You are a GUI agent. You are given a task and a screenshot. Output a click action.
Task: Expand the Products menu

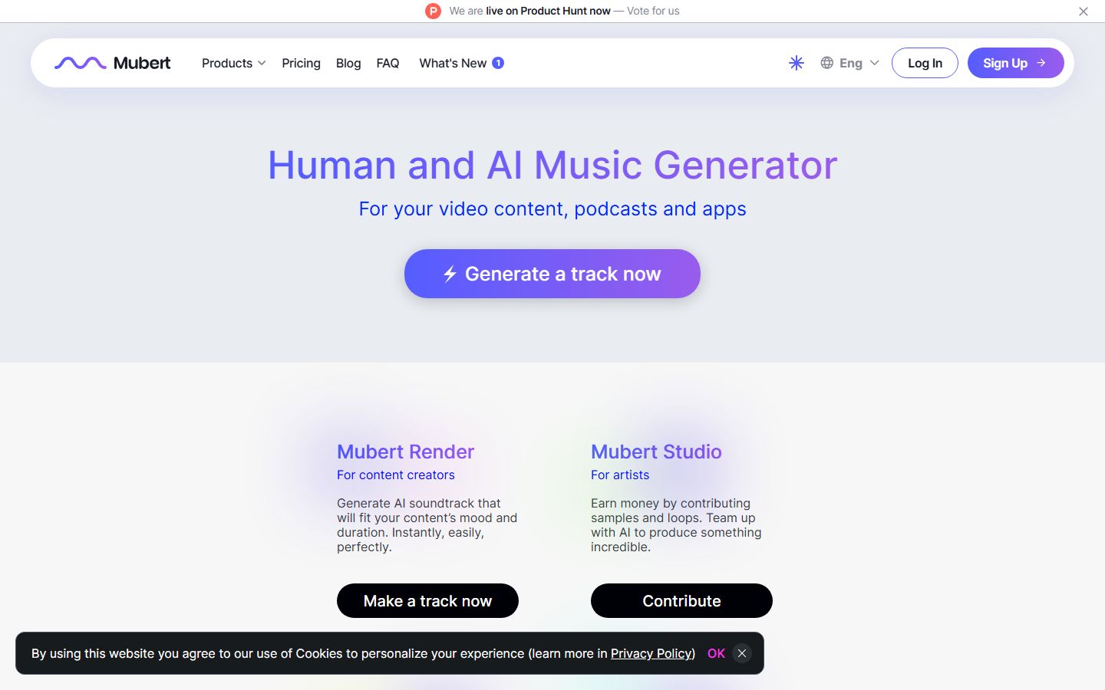coord(234,63)
